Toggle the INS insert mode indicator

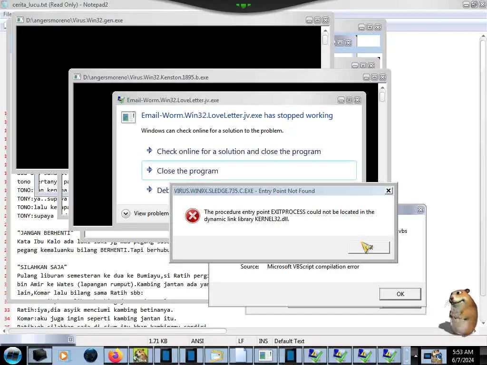263,341
